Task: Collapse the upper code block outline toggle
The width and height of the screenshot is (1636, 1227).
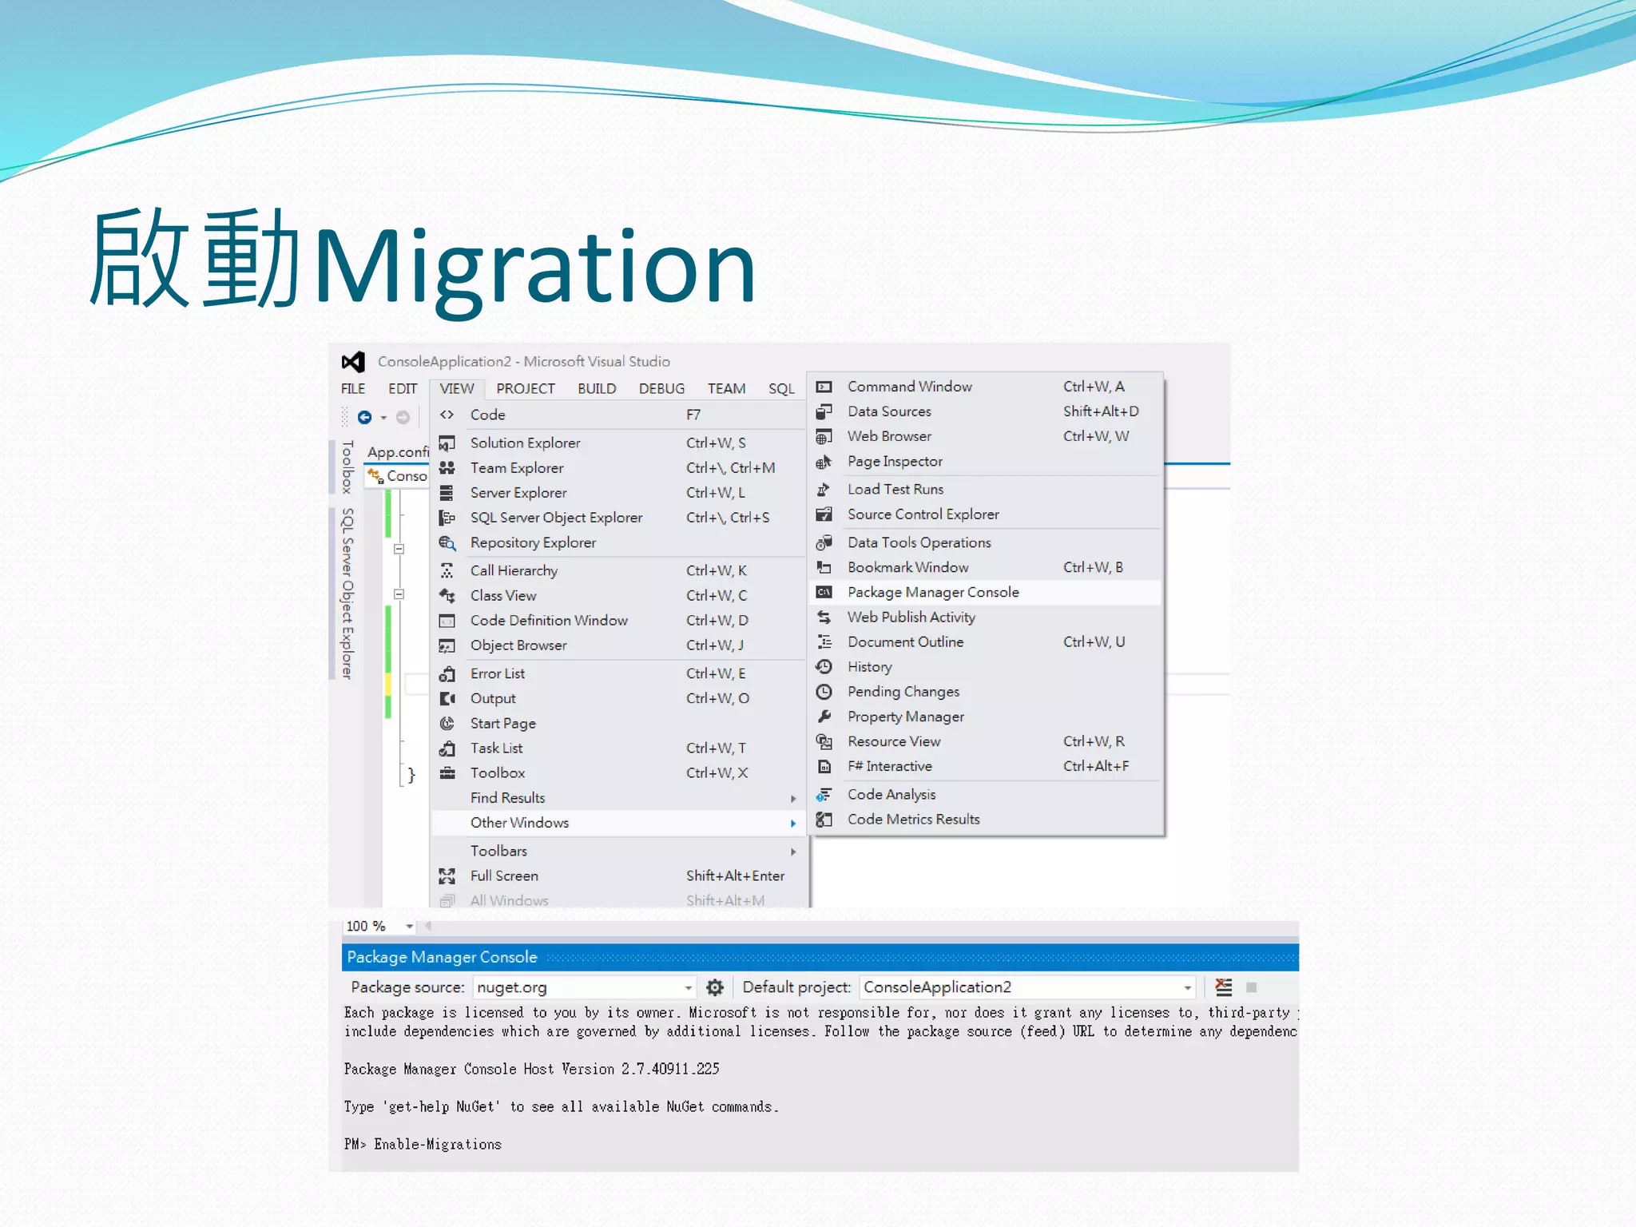Action: 399,549
